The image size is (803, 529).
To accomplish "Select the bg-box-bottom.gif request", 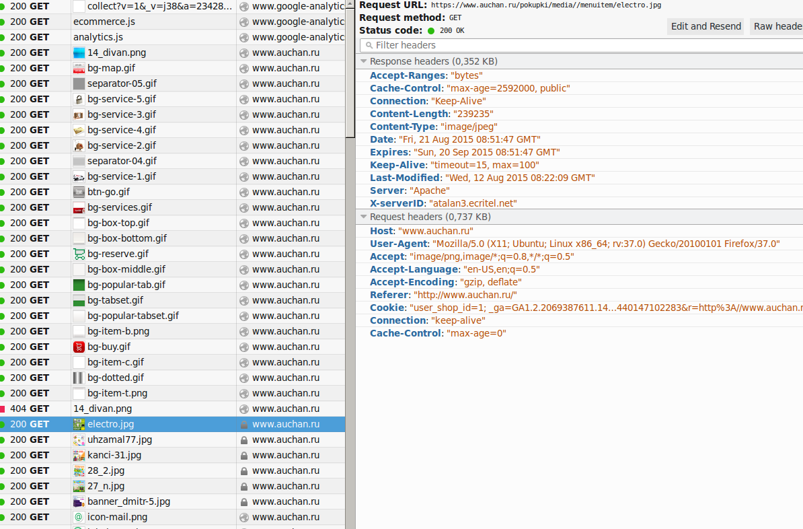I will tap(173, 238).
